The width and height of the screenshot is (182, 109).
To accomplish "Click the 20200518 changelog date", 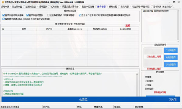I will 8,79.
